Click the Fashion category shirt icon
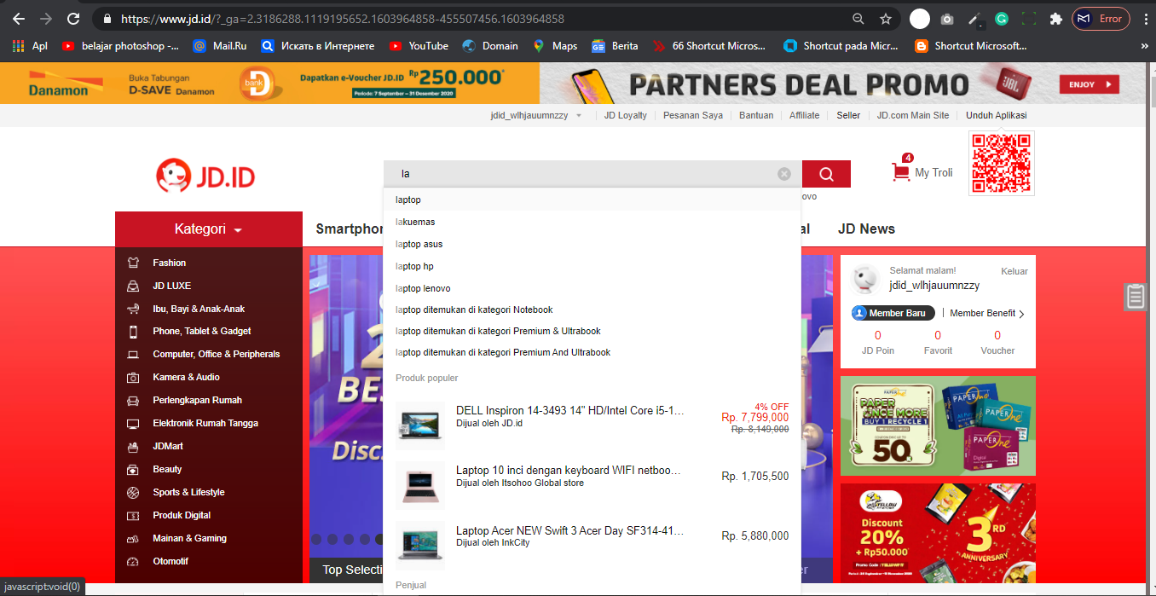Screen dimensions: 1156x596 [x=133, y=263]
